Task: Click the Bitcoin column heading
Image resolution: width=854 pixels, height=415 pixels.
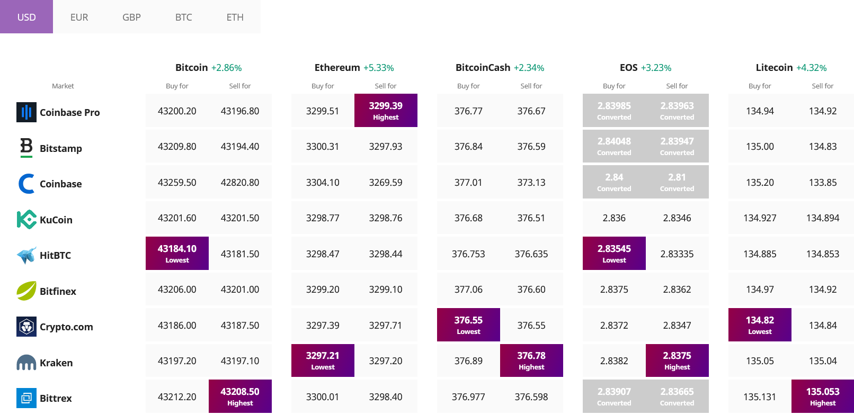Action: 191,67
